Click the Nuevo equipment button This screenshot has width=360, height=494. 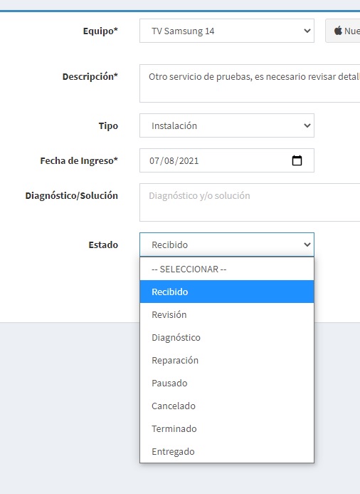tap(343, 31)
